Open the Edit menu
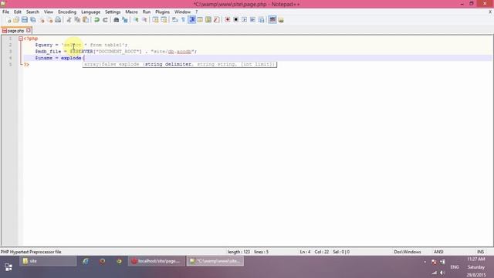This screenshot has width=494, height=278. pos(17,12)
